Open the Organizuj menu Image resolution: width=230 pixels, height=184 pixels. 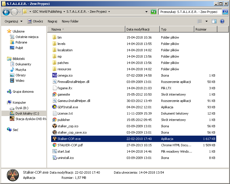coord(14,22)
